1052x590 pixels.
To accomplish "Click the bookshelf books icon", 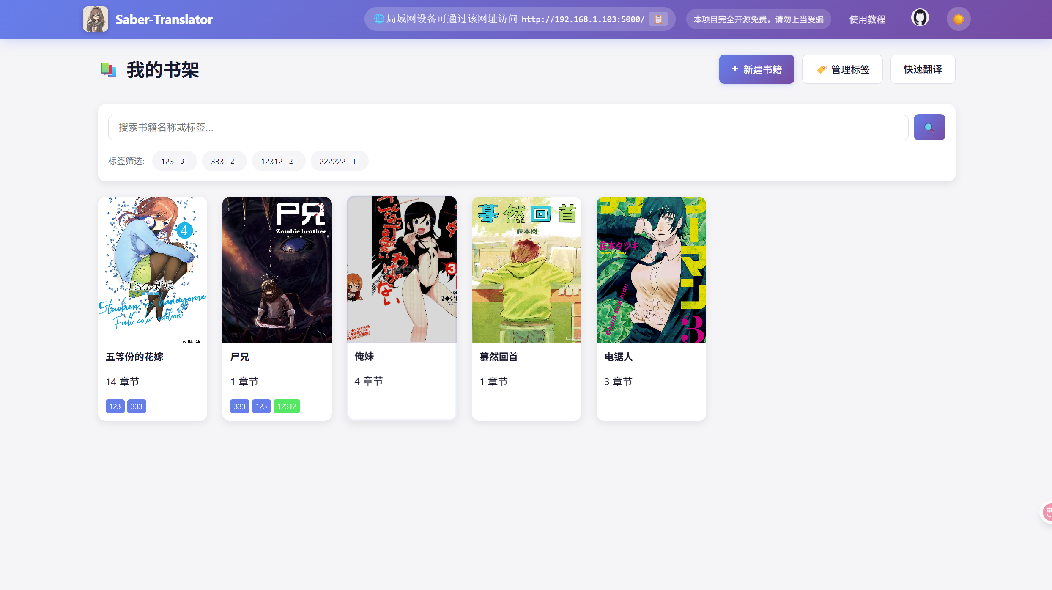I will coord(109,70).
